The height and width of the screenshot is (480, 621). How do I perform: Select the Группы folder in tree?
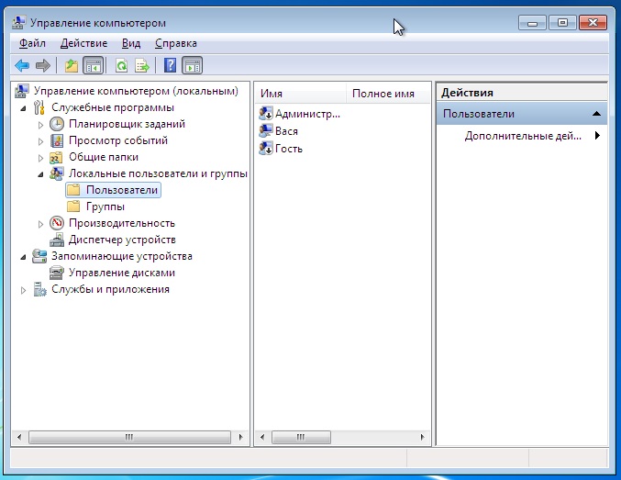105,207
